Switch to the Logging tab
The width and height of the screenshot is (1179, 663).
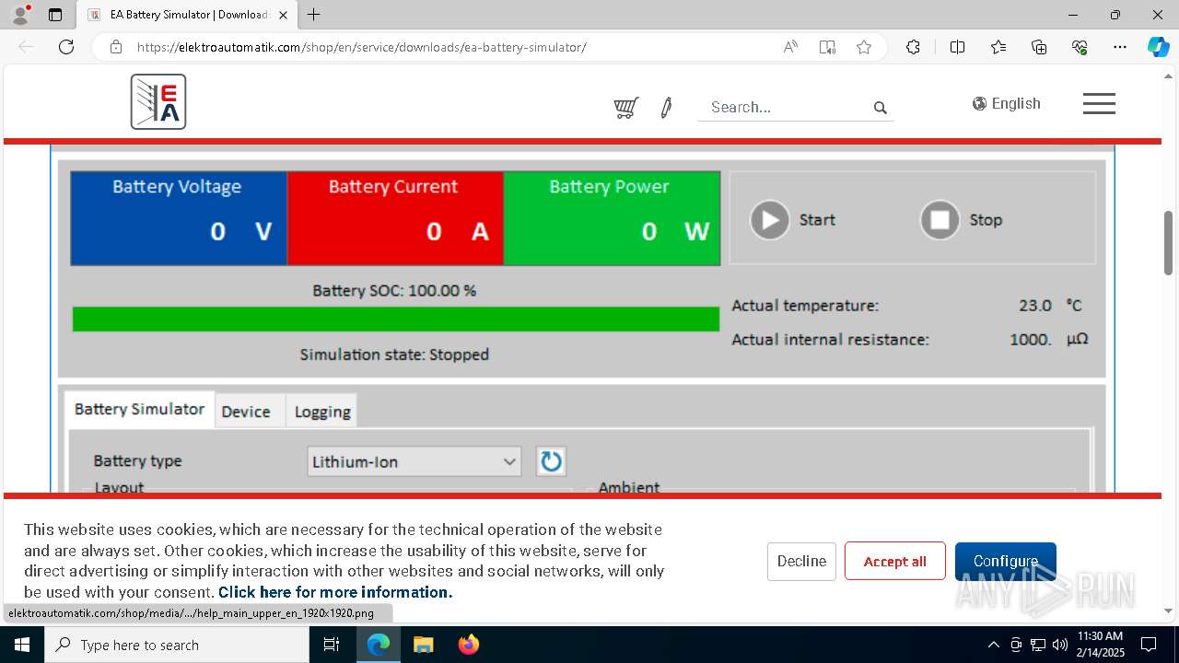[x=322, y=412]
